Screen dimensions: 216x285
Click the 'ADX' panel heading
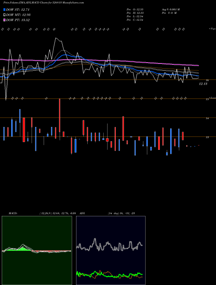click(82, 213)
